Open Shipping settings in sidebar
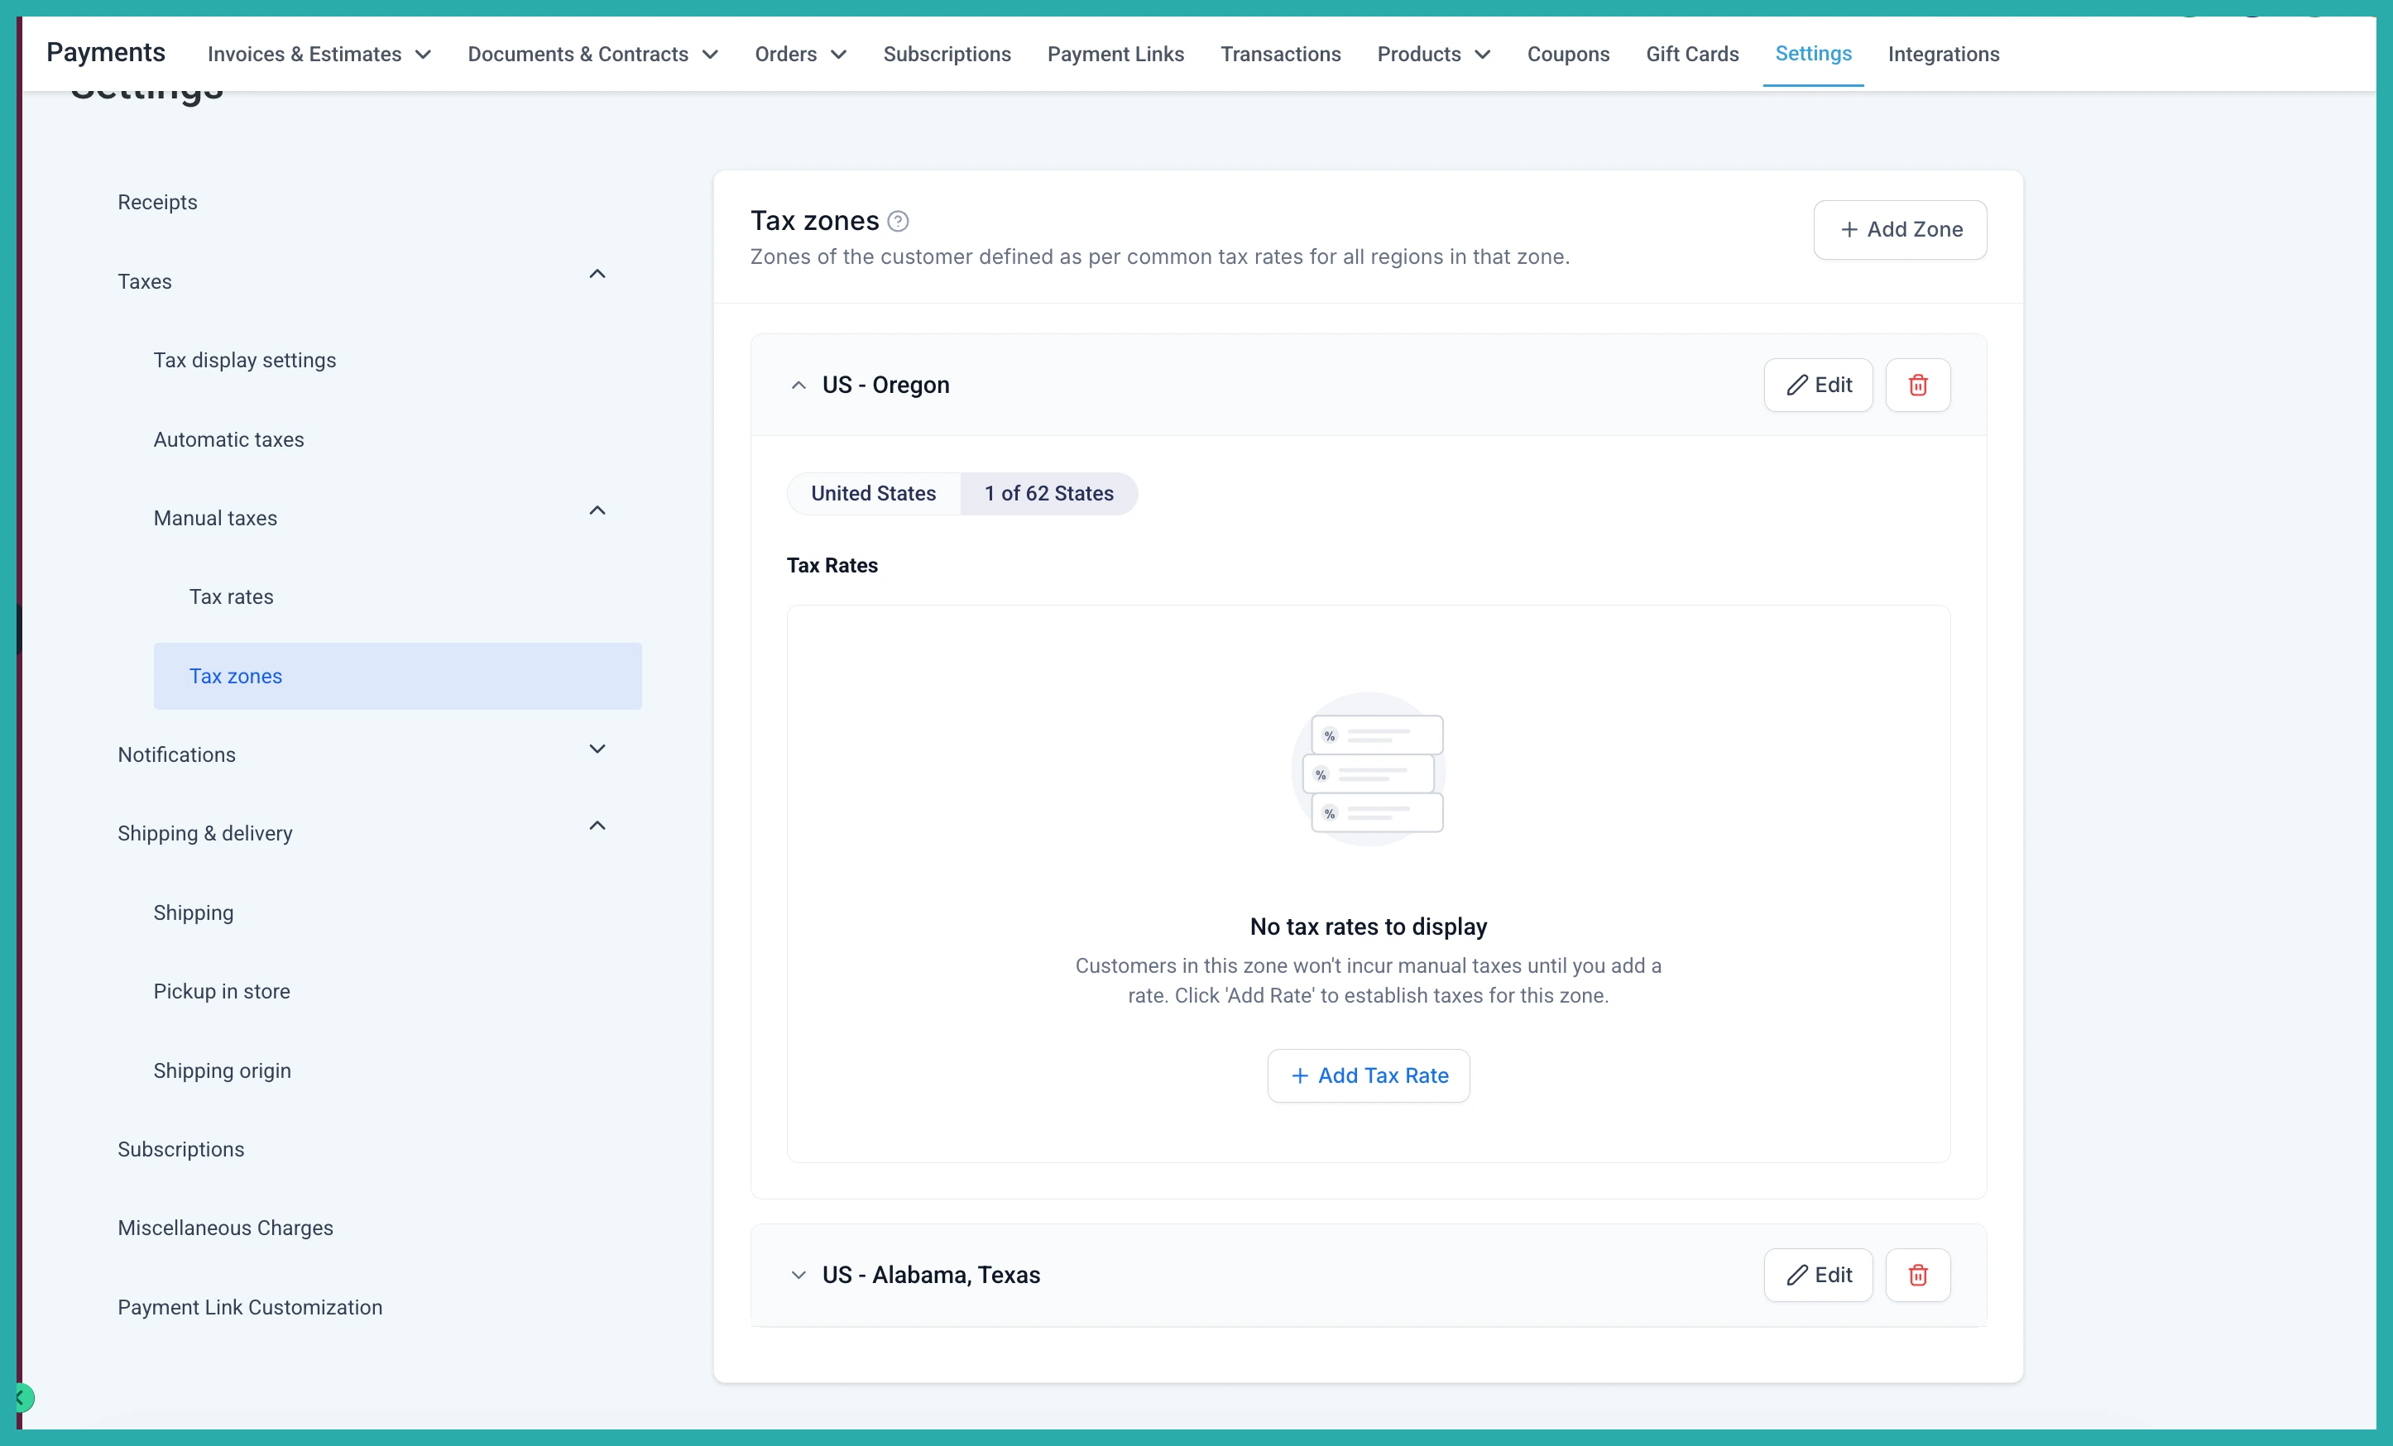 pos(194,913)
